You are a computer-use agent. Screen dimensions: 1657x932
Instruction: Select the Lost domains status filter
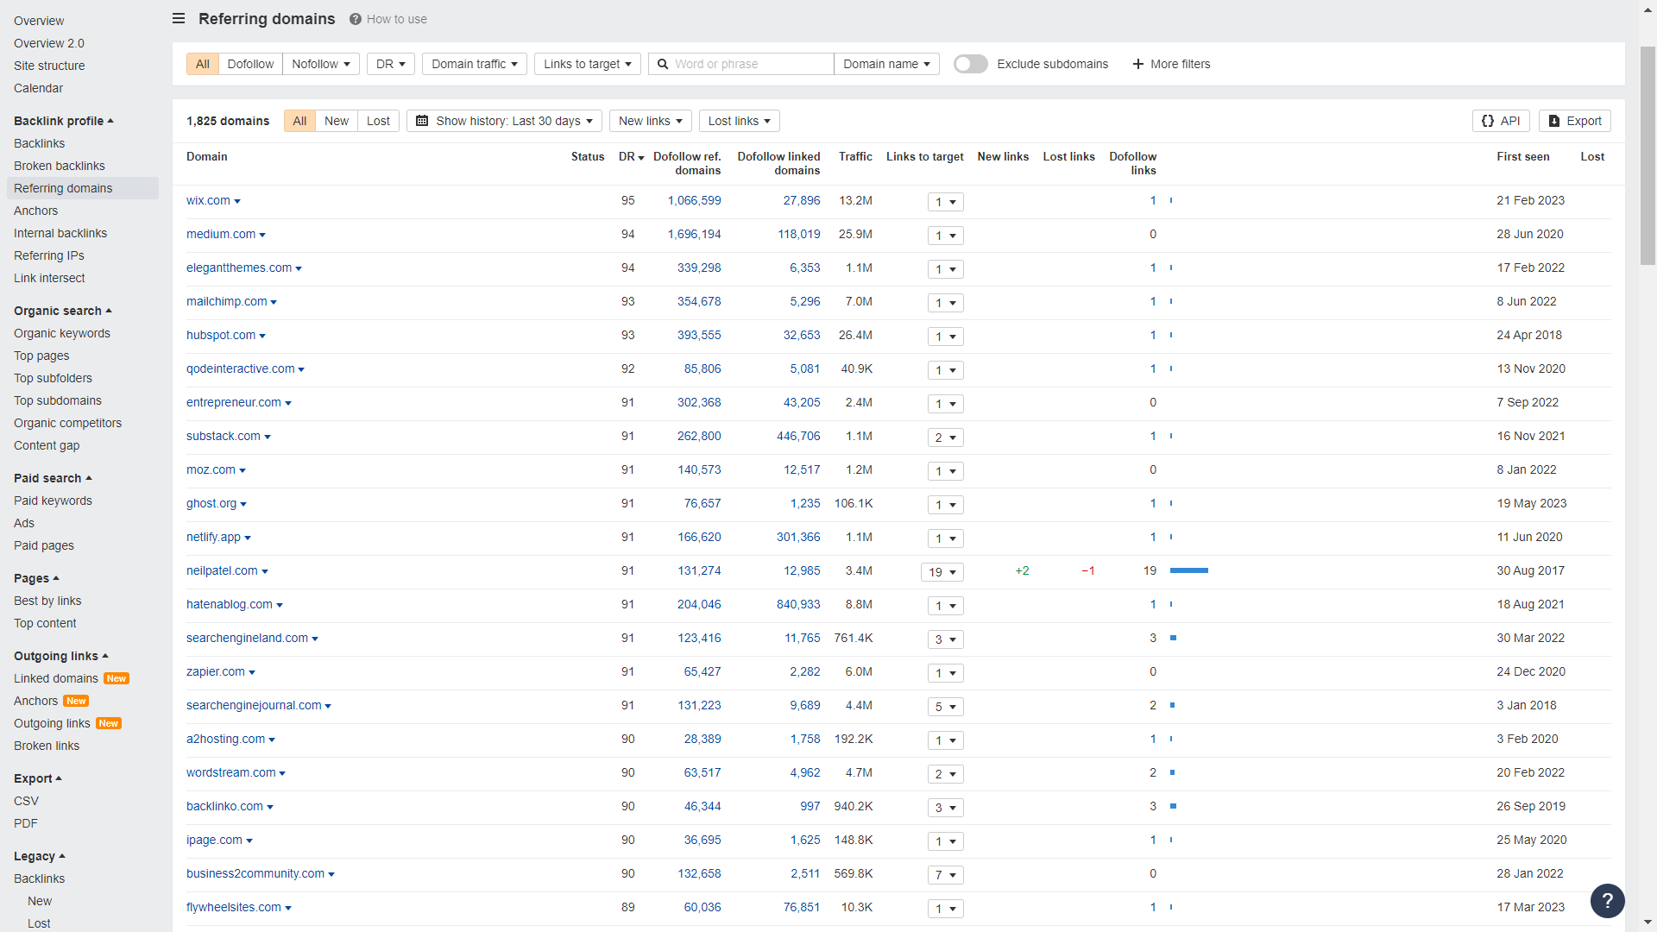[378, 121]
